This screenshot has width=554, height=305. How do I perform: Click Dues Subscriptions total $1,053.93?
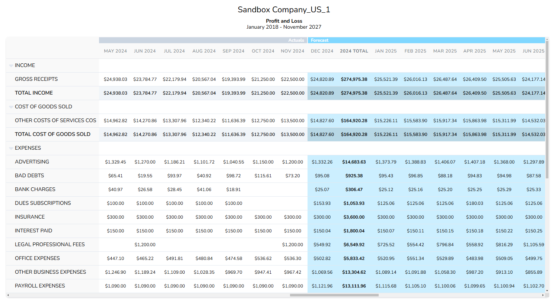pyautogui.click(x=354, y=203)
